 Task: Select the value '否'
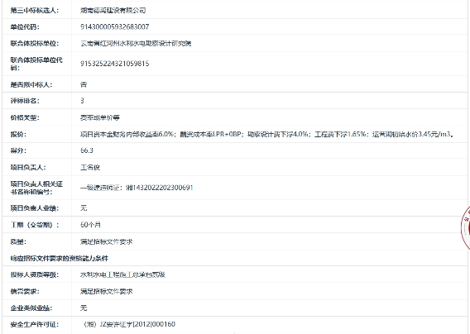point(84,85)
